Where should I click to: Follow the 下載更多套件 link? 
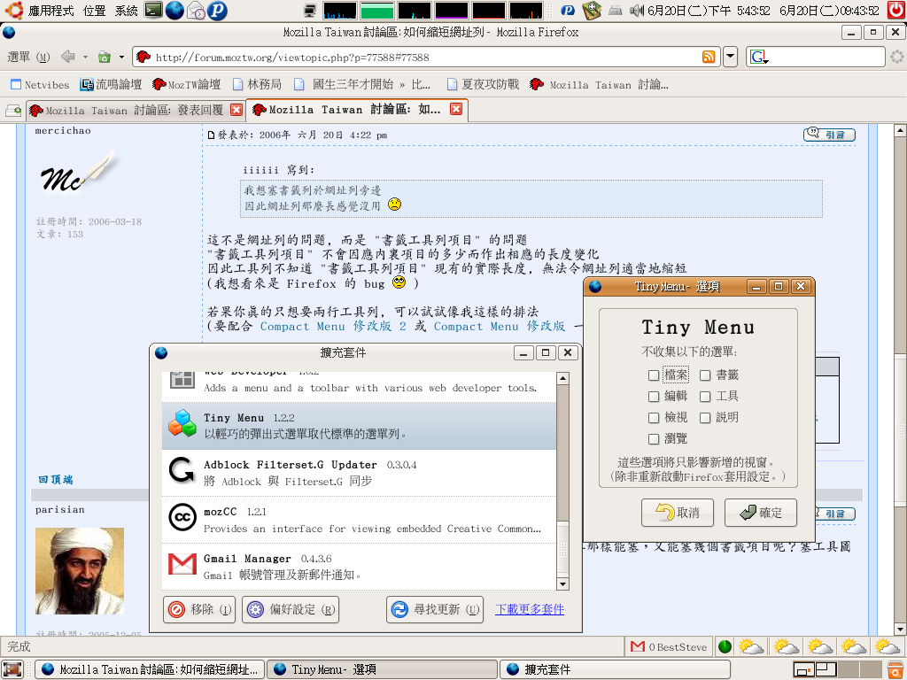point(530,609)
